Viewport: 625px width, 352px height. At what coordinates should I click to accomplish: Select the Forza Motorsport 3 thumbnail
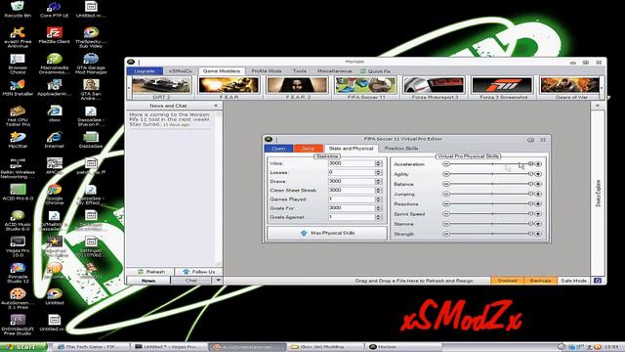click(x=435, y=87)
